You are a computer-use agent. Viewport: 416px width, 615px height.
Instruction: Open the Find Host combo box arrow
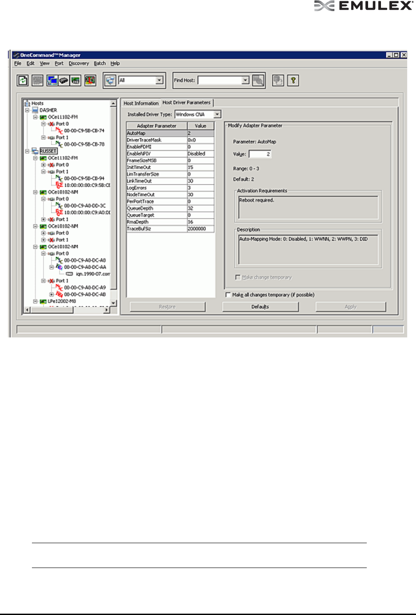pyautogui.click(x=246, y=80)
